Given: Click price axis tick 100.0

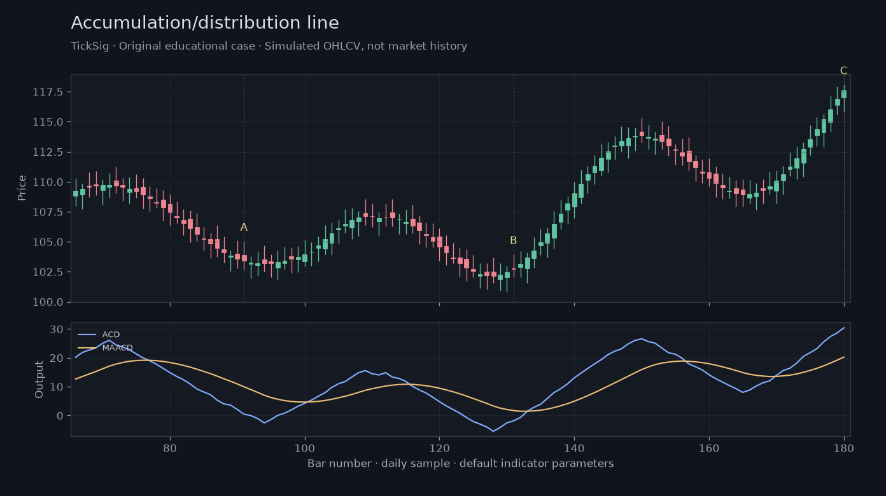Looking at the screenshot, I should (x=48, y=302).
